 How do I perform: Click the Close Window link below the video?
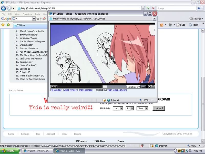click(70, 90)
